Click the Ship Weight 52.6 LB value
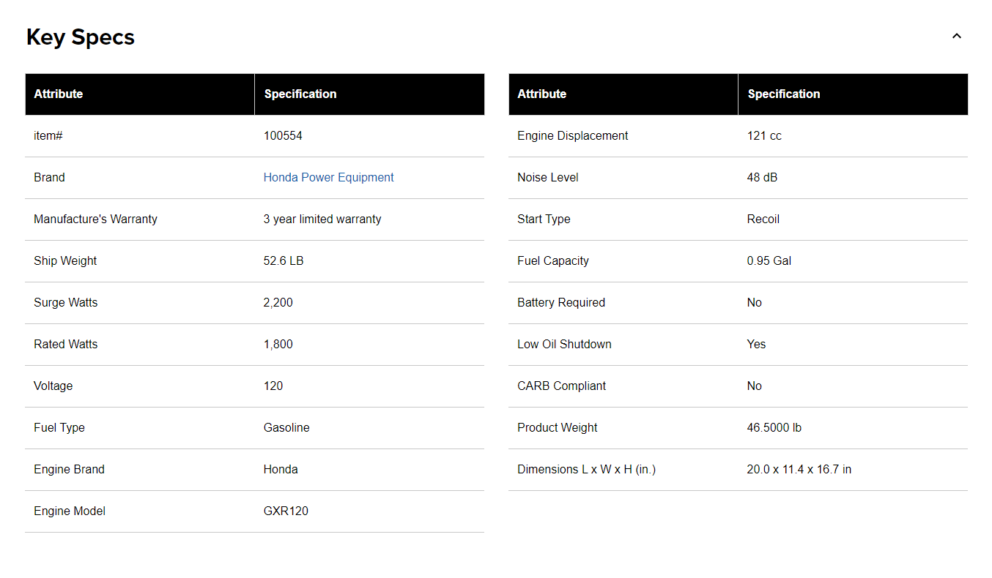Image resolution: width=992 pixels, height=578 pixels. click(284, 261)
